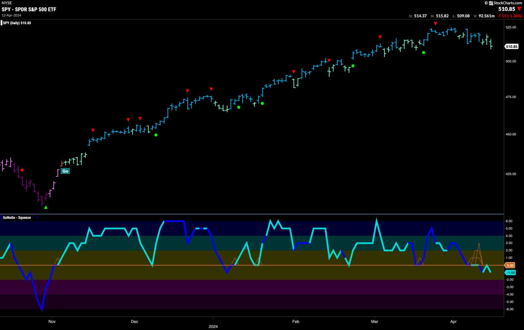Click the orange squeeze triangles cluster in April
Viewport: 524px width, 330px height.
(x=477, y=255)
